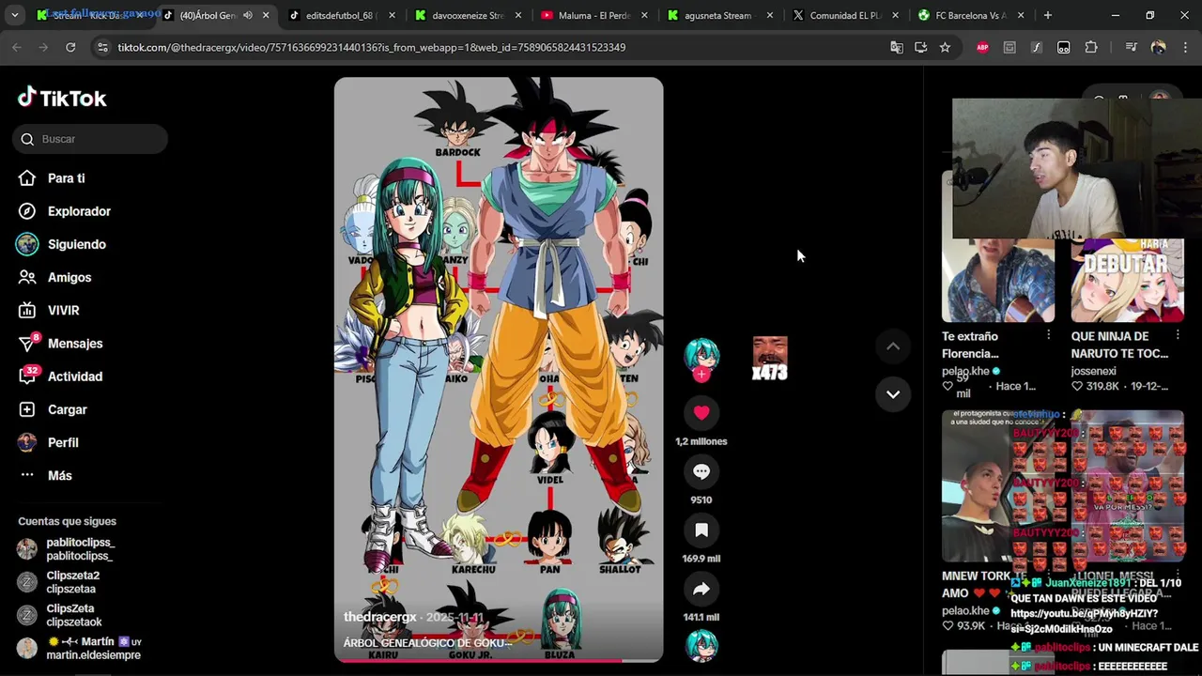Open thedracergx username link
1202x676 pixels.
[x=380, y=617]
